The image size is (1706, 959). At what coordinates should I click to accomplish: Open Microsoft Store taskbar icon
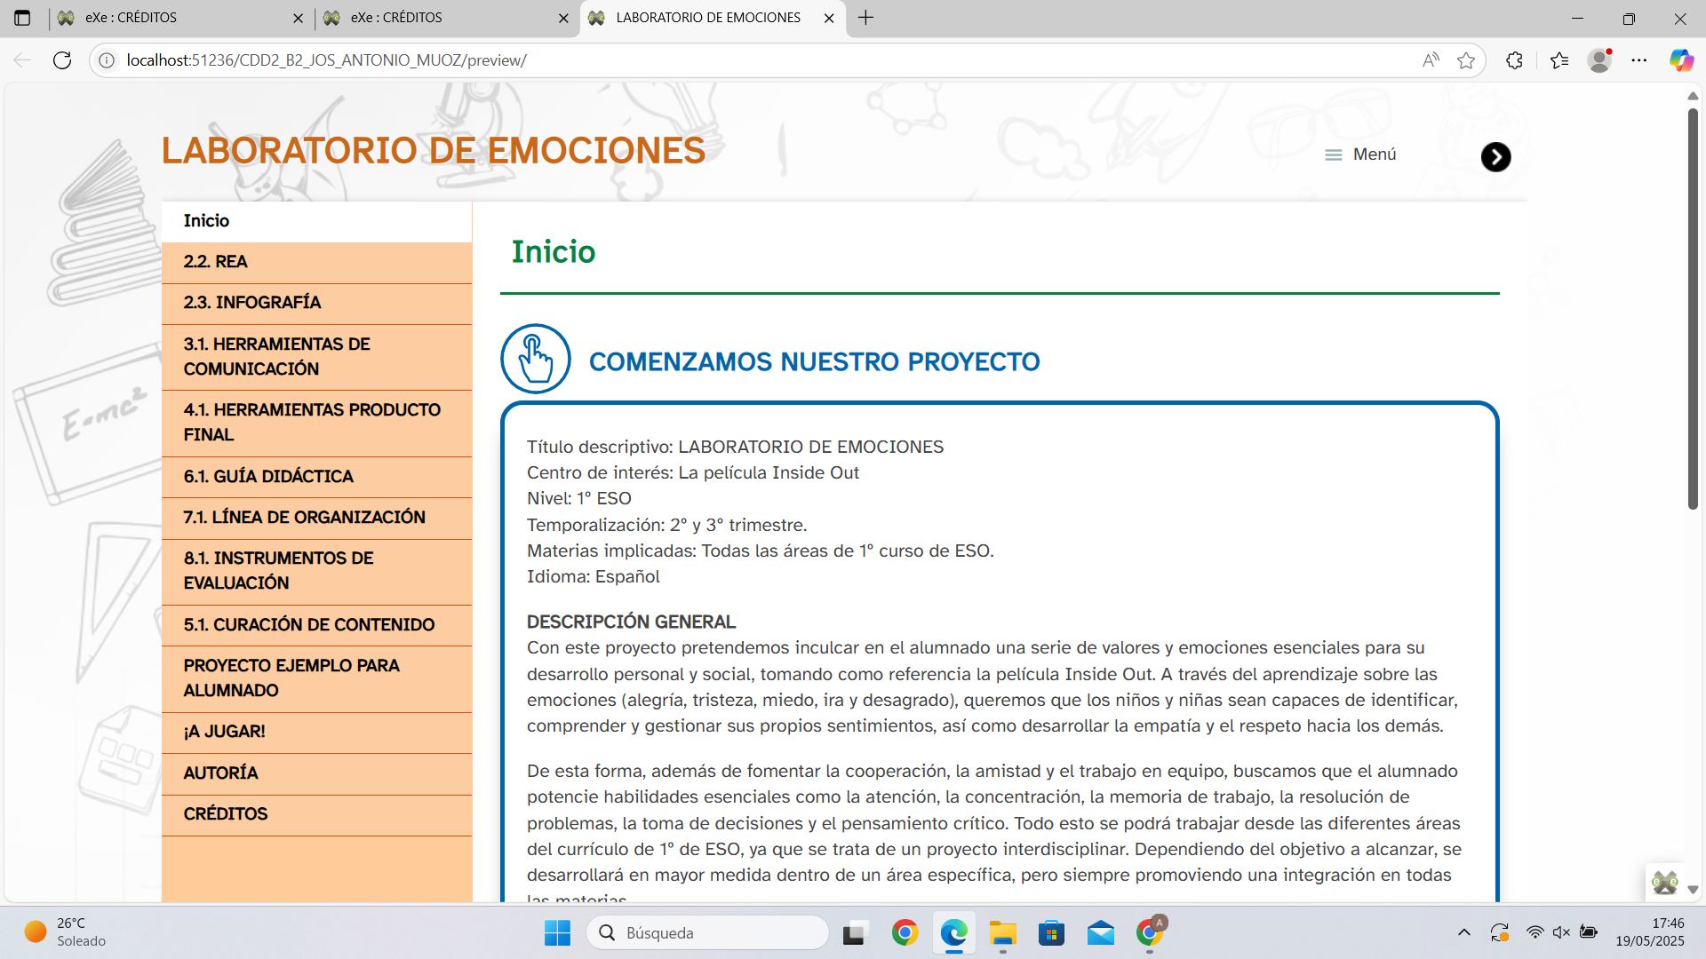click(1051, 933)
